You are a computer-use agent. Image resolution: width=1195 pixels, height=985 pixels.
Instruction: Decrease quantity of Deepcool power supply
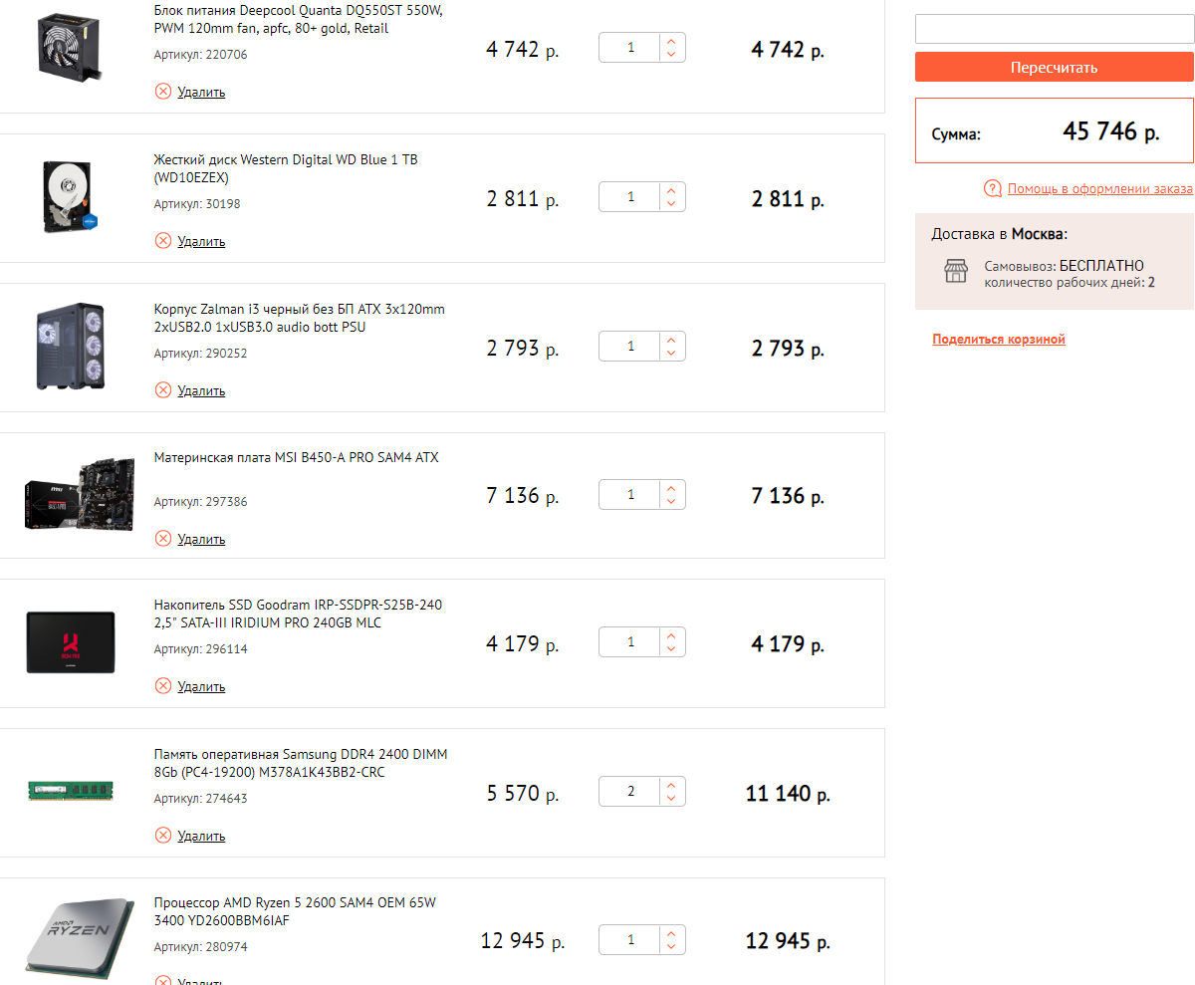point(672,55)
